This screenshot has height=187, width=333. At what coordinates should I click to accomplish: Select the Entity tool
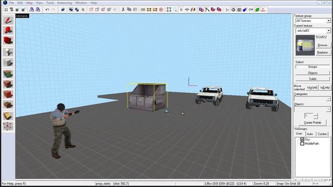pyautogui.click(x=8, y=52)
